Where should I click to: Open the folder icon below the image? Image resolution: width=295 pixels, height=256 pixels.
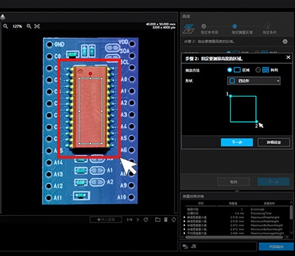pyautogui.click(x=158, y=219)
